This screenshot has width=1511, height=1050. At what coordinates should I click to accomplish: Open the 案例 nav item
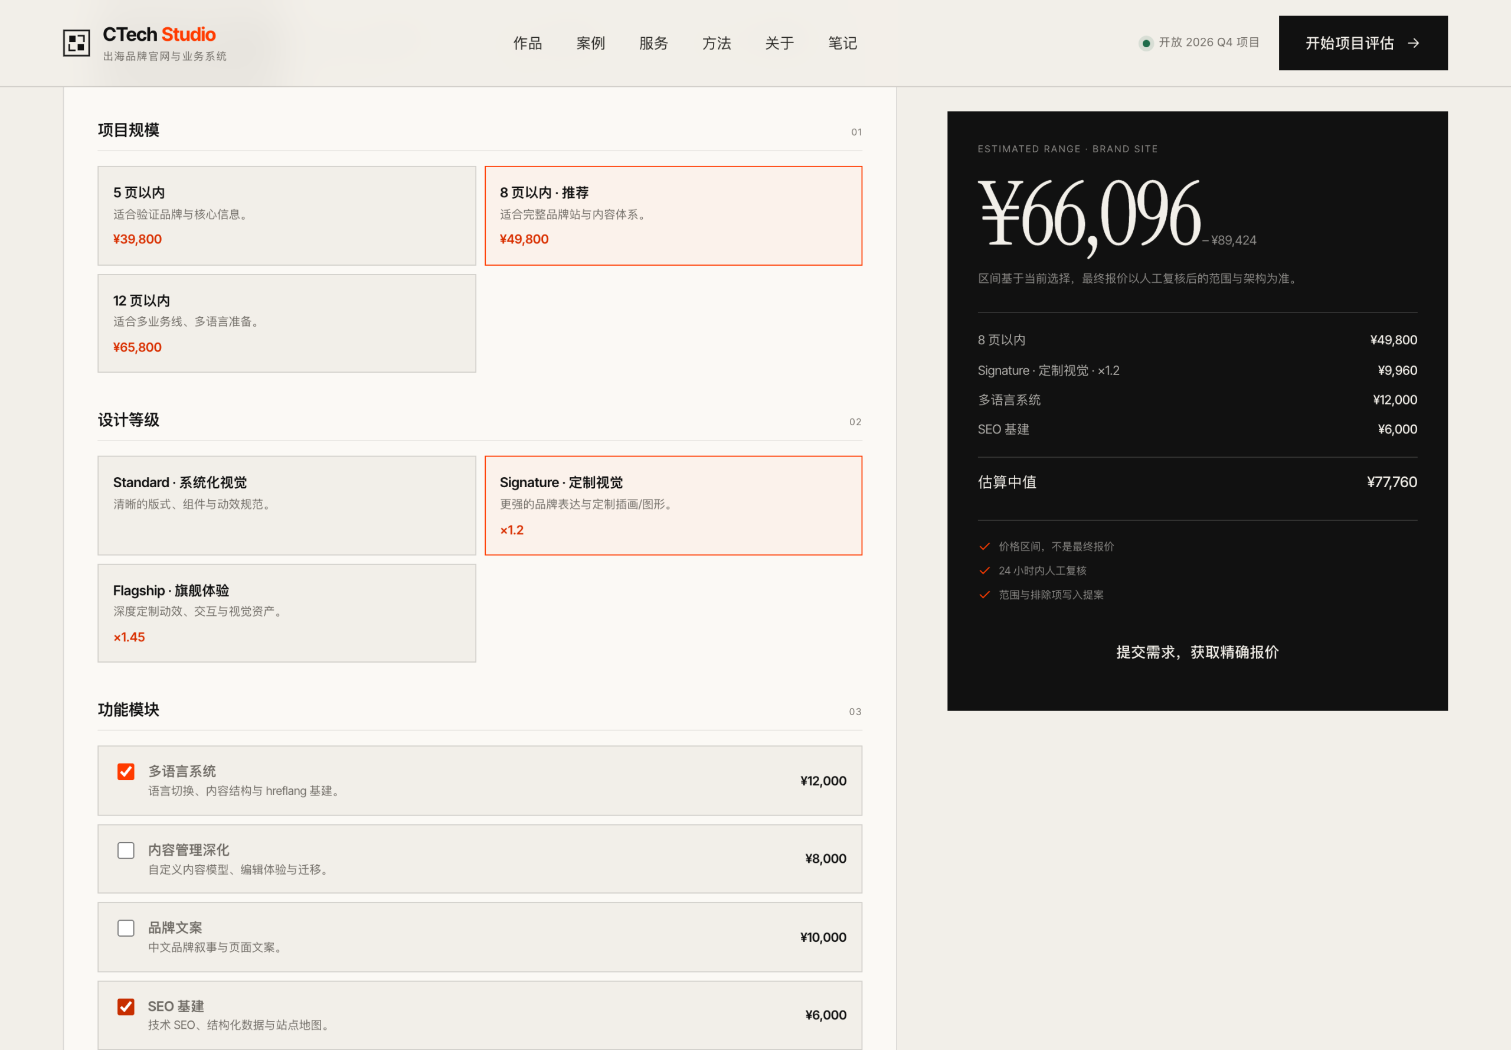pyautogui.click(x=590, y=44)
